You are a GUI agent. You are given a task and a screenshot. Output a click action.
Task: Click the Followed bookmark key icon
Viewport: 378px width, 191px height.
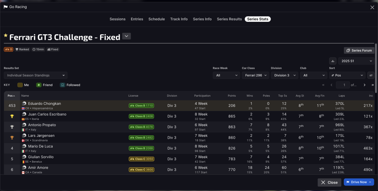(62, 85)
